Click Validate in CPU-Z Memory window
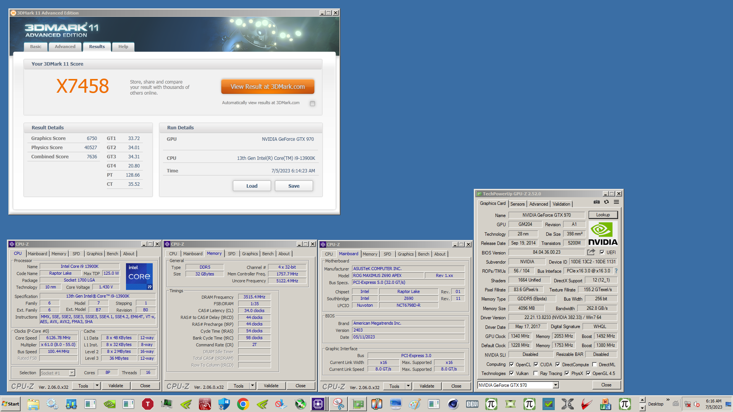 (271, 386)
